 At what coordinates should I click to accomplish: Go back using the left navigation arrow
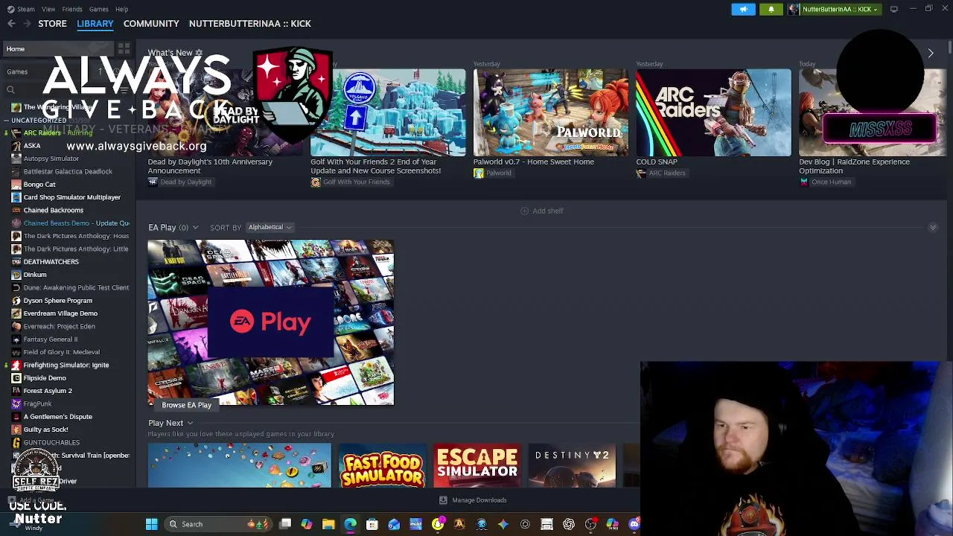(11, 24)
